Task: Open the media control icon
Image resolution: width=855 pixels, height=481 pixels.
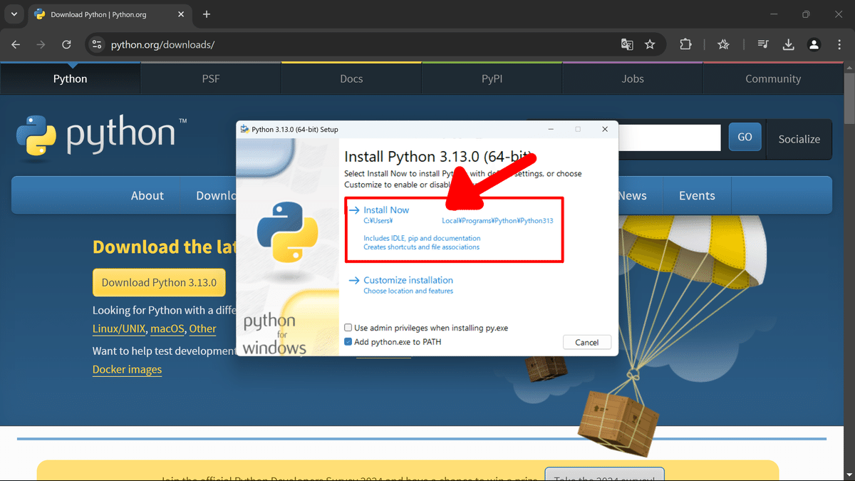Action: click(x=763, y=44)
